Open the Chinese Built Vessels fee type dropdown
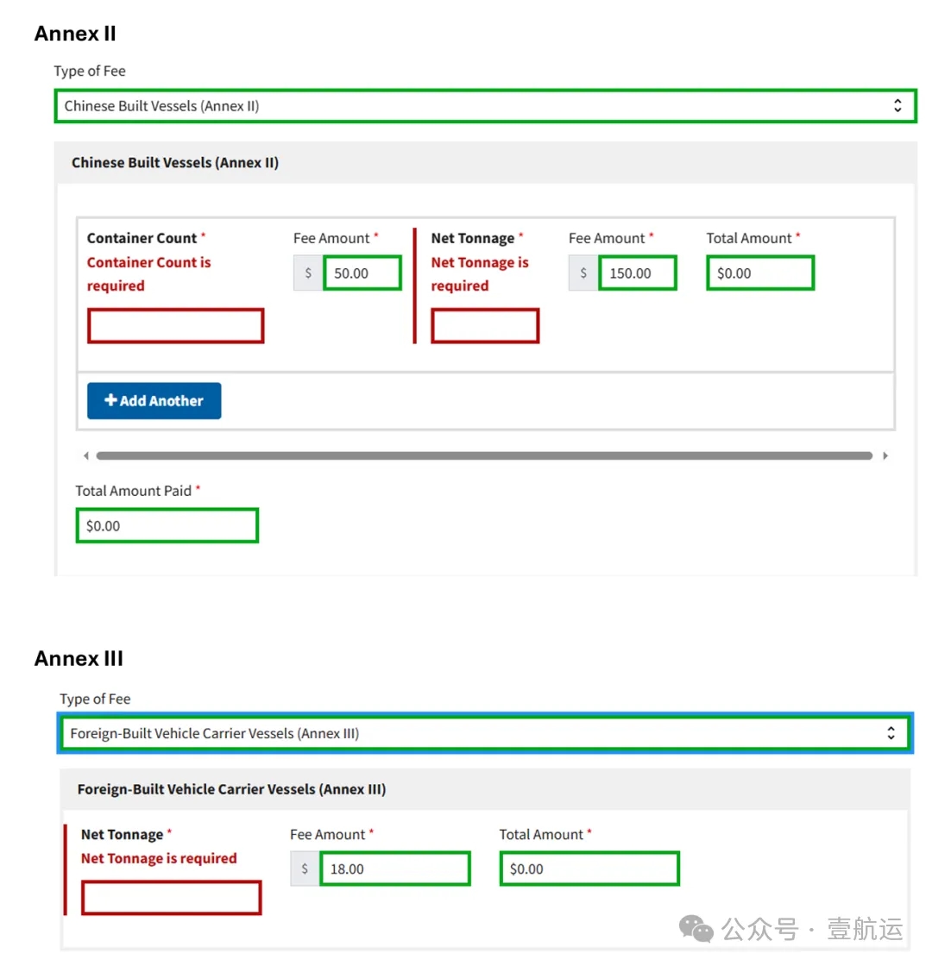The image size is (932, 966). coord(484,106)
